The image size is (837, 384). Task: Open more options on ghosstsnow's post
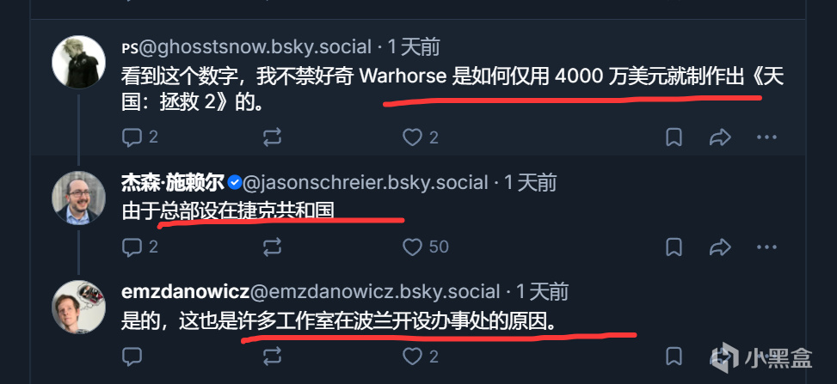tap(767, 137)
